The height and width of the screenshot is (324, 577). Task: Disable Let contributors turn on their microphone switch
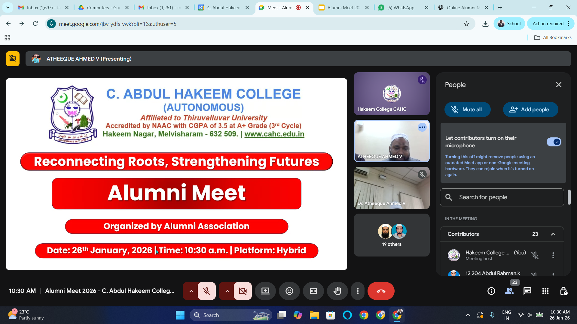tap(554, 142)
